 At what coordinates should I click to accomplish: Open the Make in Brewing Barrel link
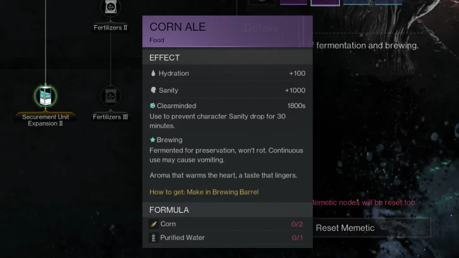204,192
